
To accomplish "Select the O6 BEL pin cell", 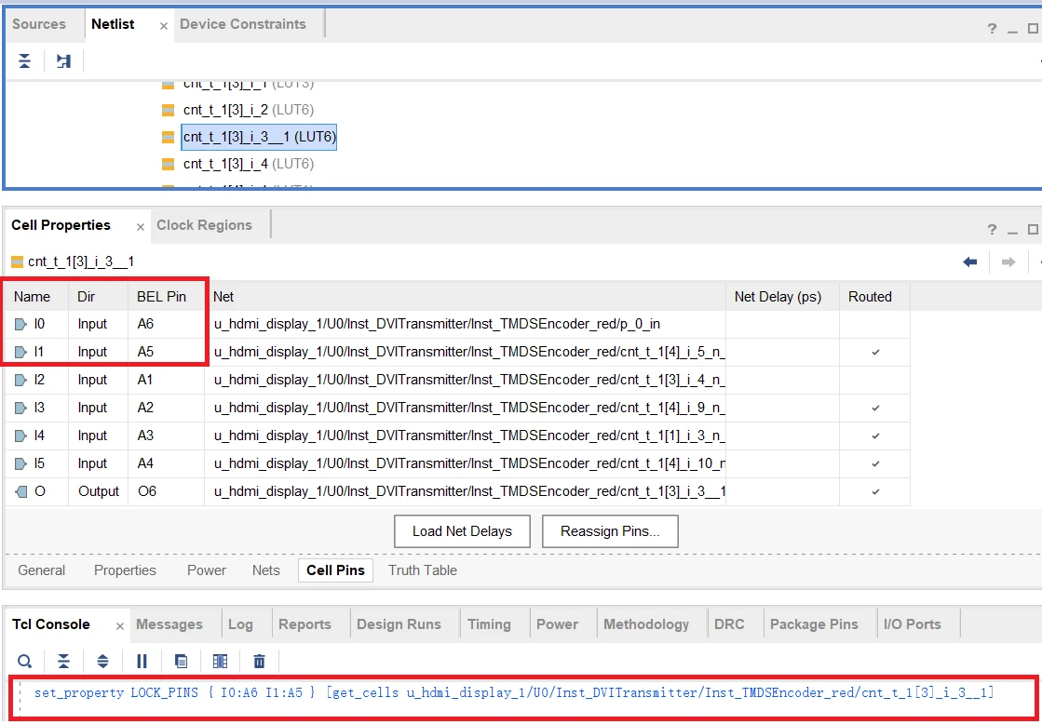I will coord(166,491).
